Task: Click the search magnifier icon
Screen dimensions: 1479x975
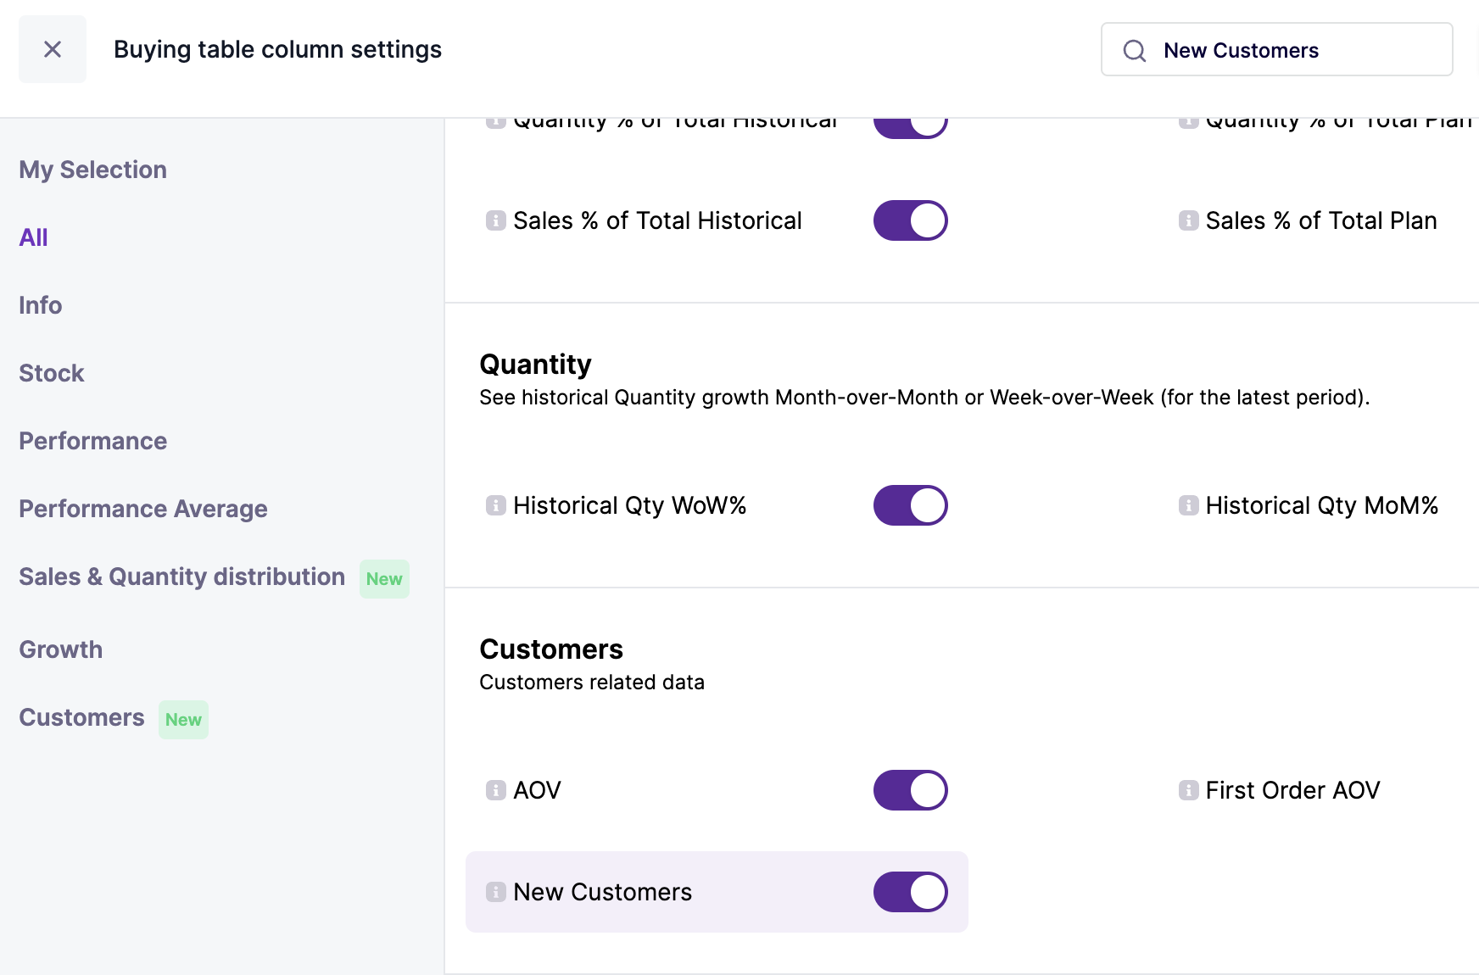Action: coord(1134,51)
